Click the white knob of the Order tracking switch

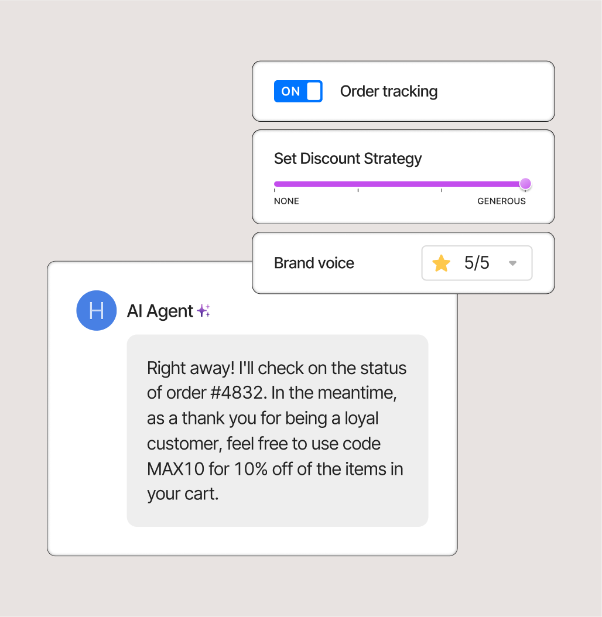[x=314, y=91]
